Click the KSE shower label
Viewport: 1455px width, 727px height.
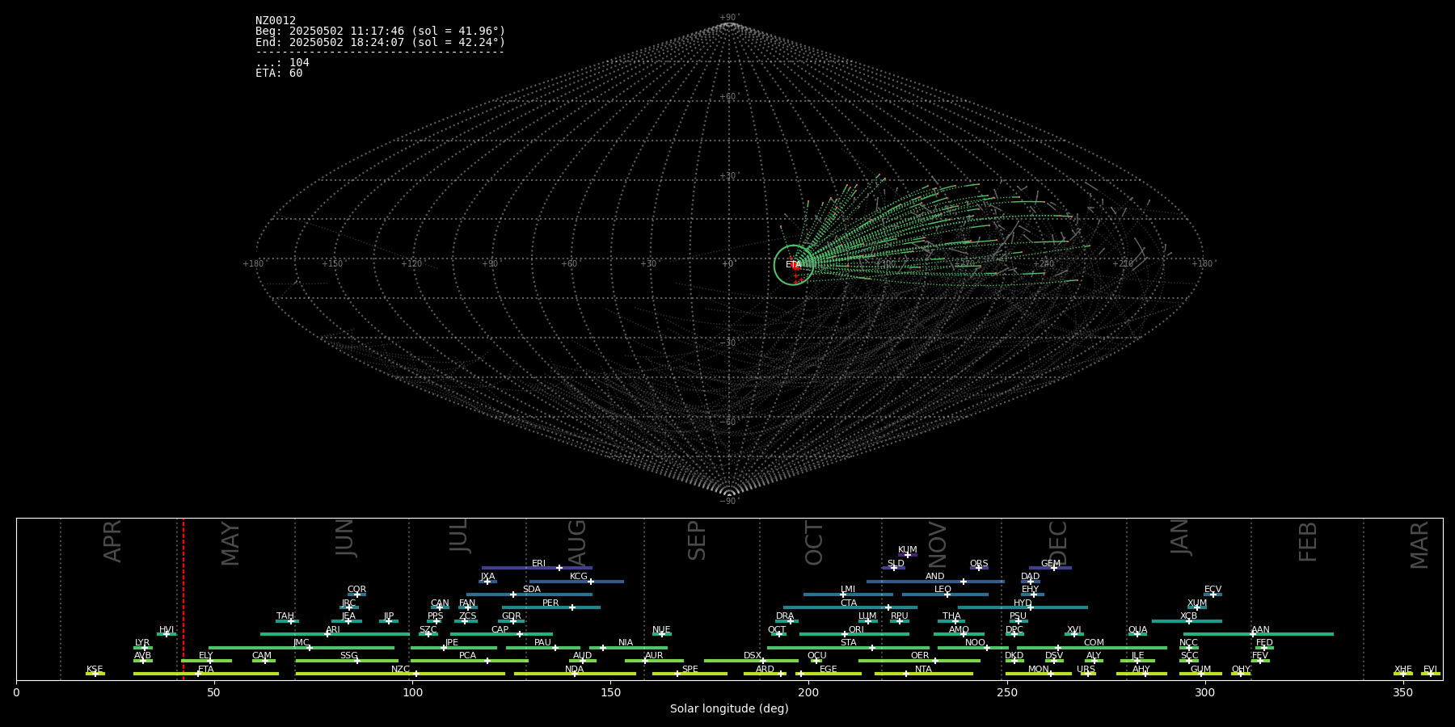click(95, 670)
